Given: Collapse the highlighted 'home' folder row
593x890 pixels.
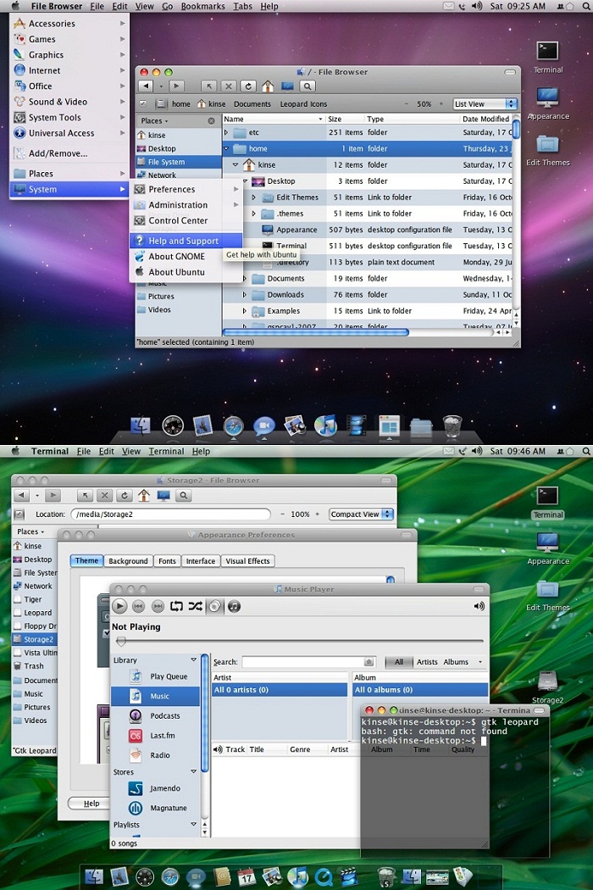Looking at the screenshot, I should 226,148.
